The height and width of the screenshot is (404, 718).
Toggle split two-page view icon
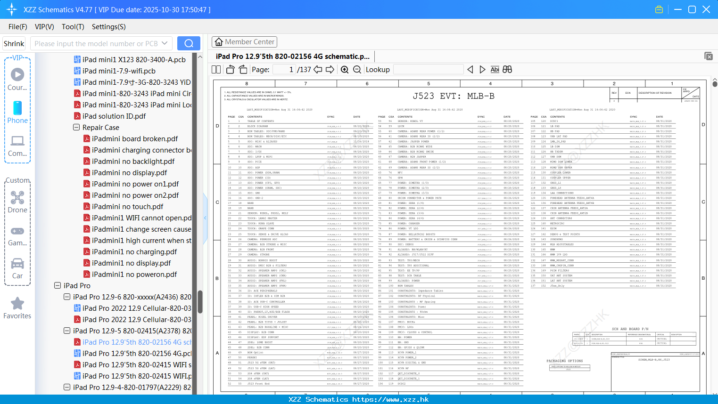[216, 69]
